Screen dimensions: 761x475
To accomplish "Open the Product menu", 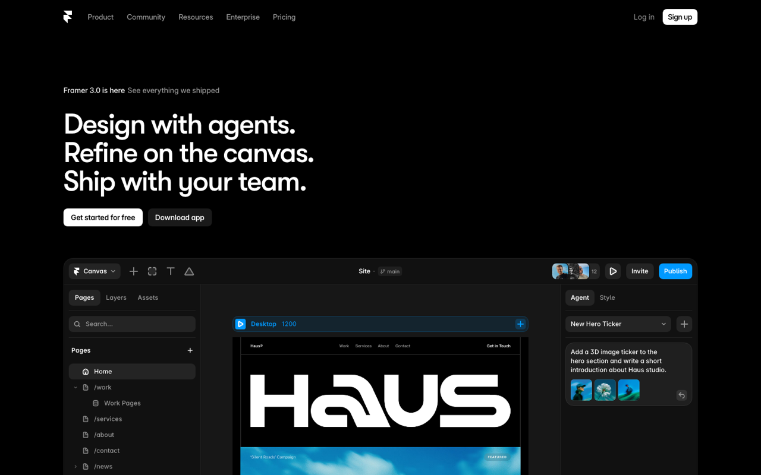I will click(x=100, y=17).
